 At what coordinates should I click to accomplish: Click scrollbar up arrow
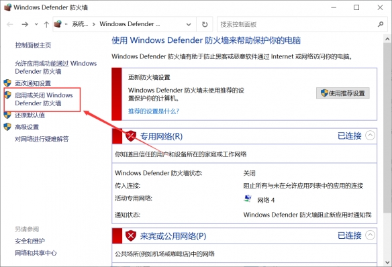(387, 39)
